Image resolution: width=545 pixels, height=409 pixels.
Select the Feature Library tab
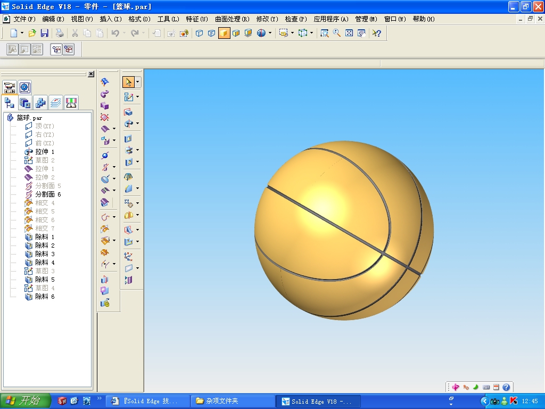24,103
